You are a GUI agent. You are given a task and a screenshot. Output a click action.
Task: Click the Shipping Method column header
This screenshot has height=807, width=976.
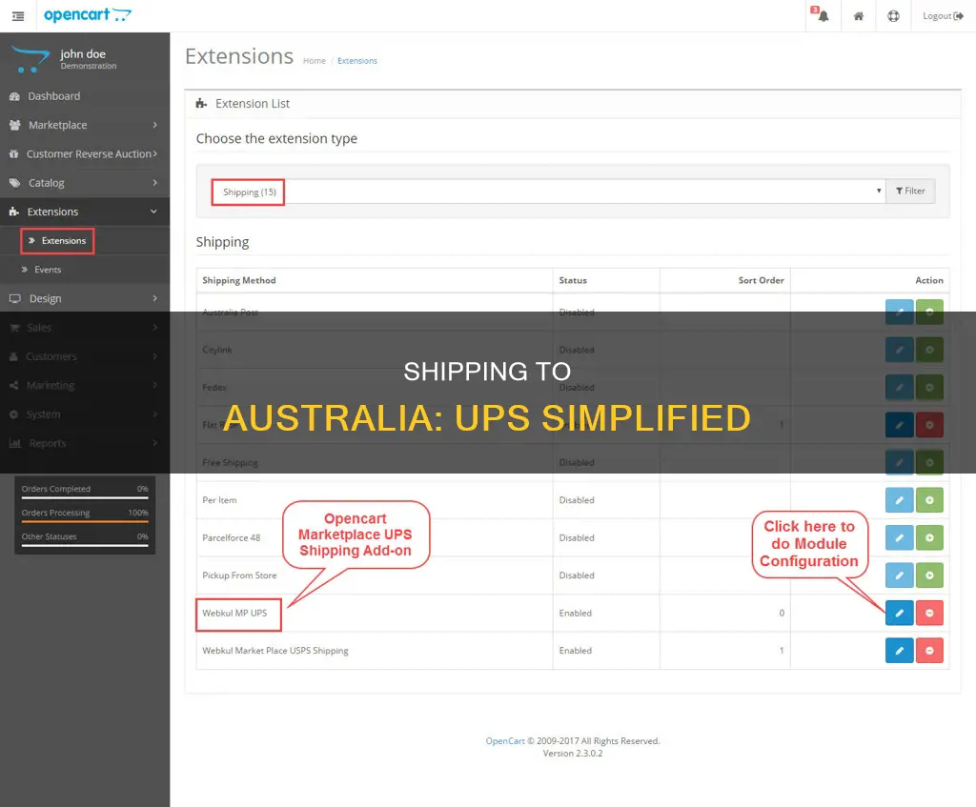point(239,281)
